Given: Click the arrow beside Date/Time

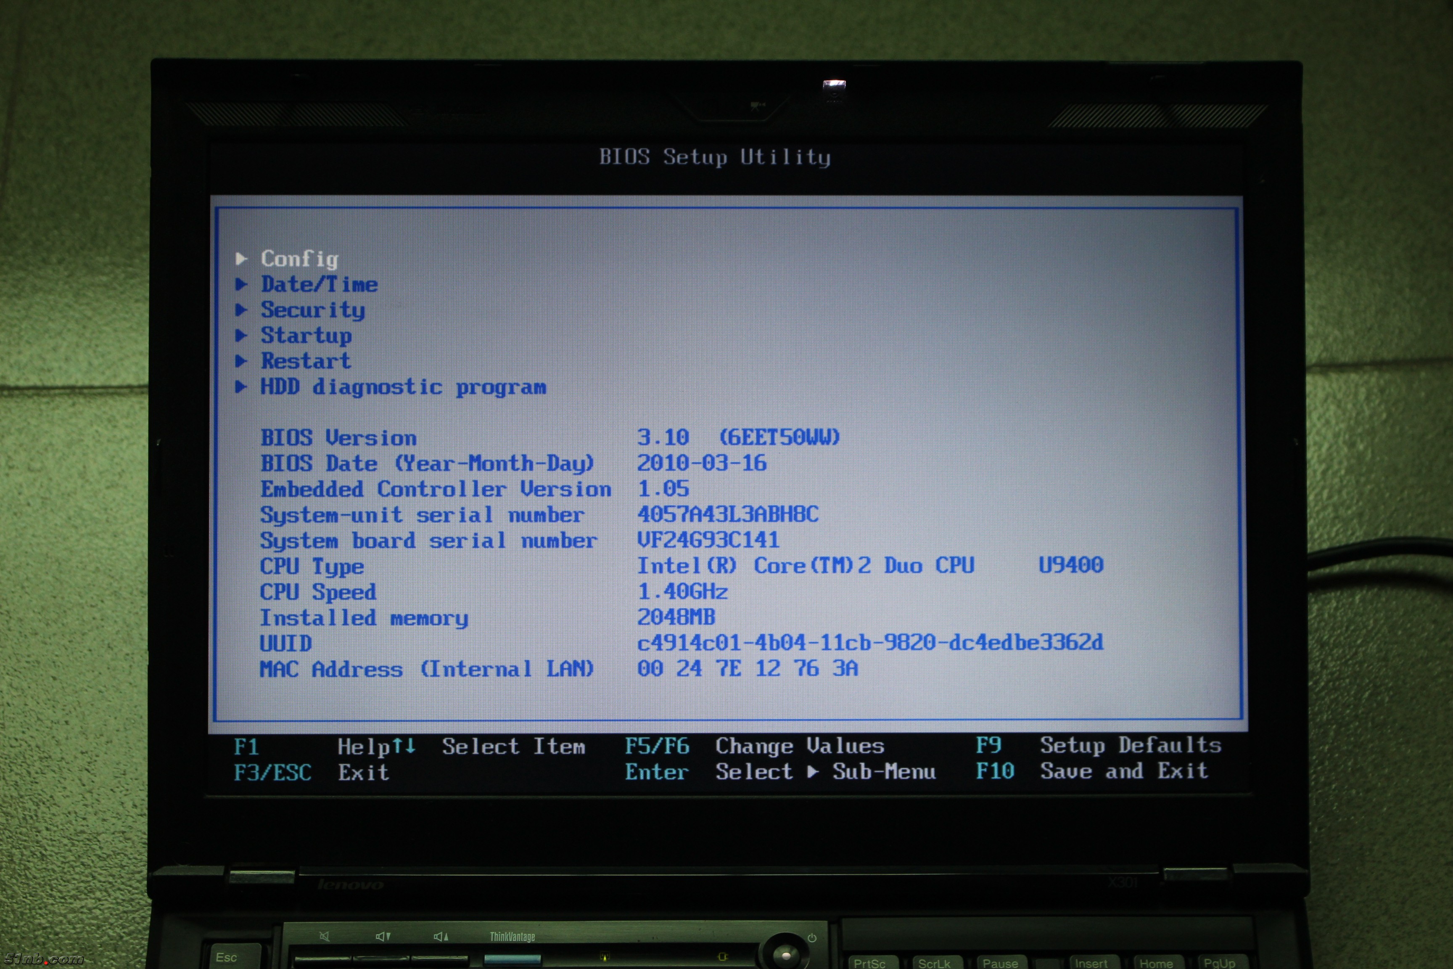Looking at the screenshot, I should [x=242, y=284].
